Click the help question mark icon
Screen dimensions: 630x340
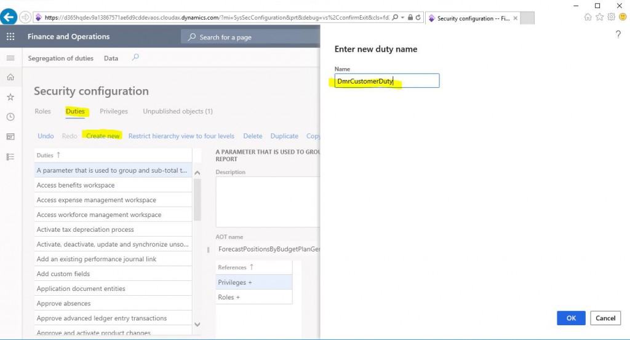pos(618,34)
